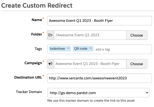
Task: Open the Tracker Domain dropdown
Action: click(98, 93)
